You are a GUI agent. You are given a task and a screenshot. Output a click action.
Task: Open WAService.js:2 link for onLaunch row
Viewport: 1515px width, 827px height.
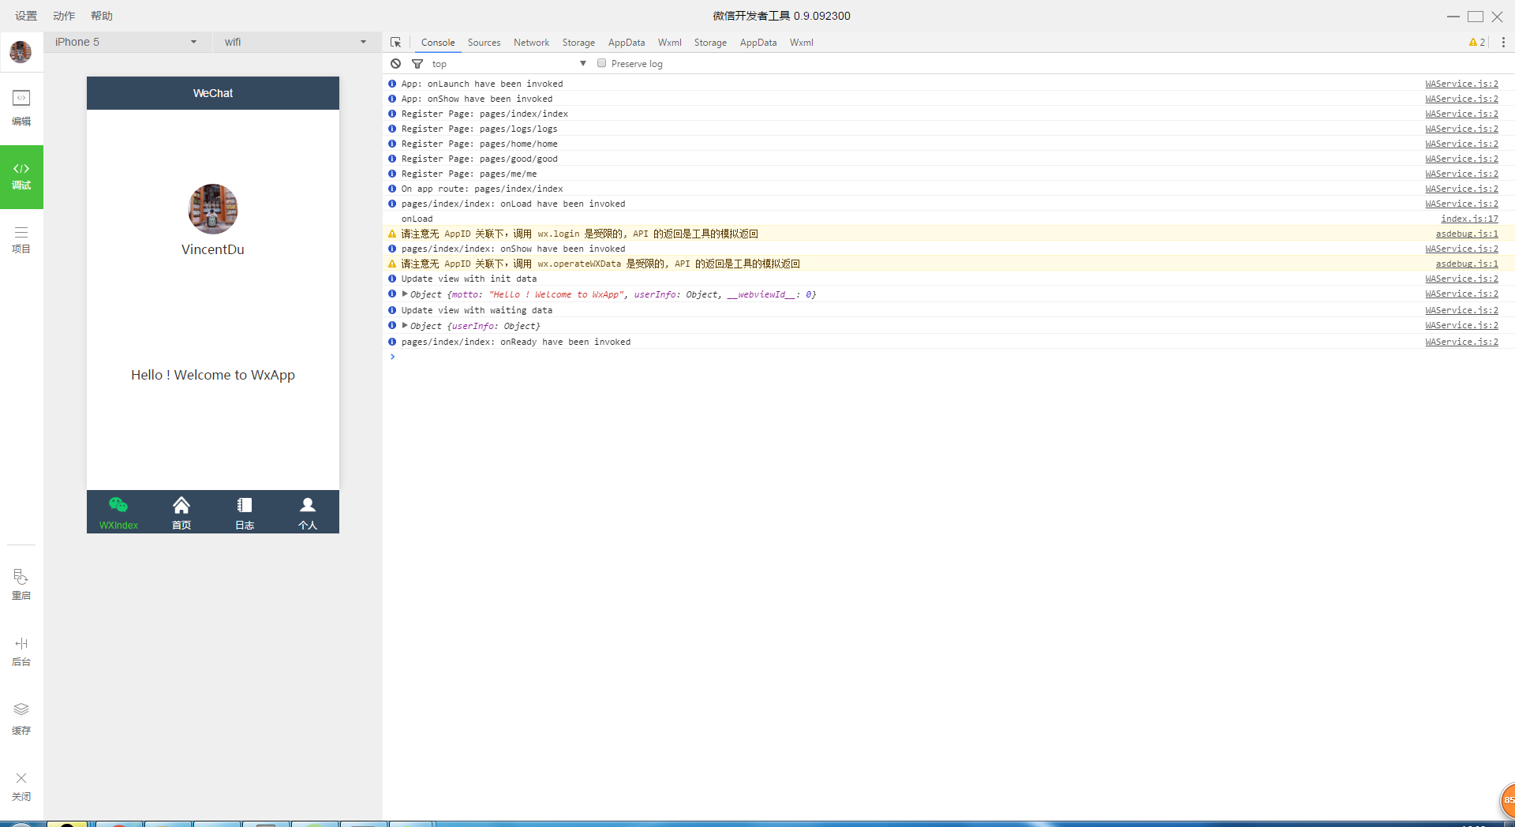click(1461, 84)
